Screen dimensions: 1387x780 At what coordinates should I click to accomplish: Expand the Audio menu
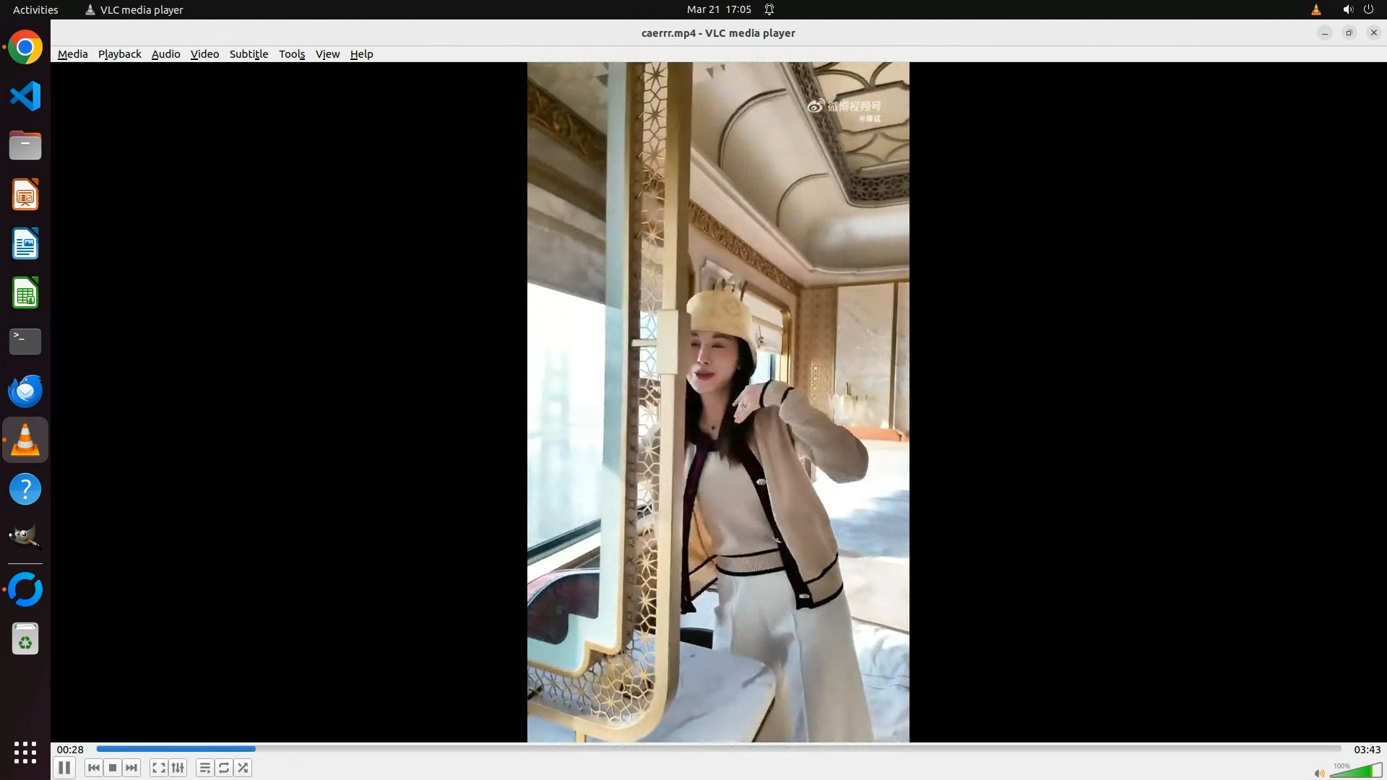pos(165,54)
